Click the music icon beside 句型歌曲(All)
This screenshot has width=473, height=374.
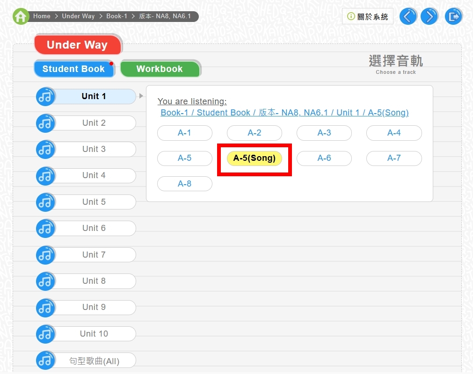[x=45, y=360]
